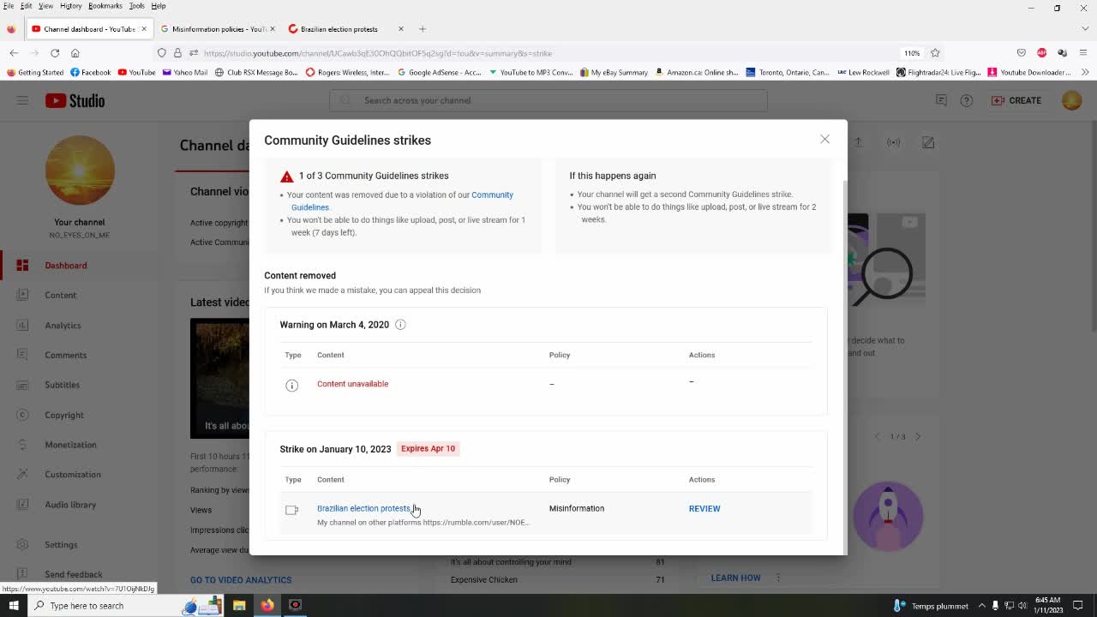Click the warning info icon beside March 4, 2020
This screenshot has height=617, width=1097.
pos(400,325)
